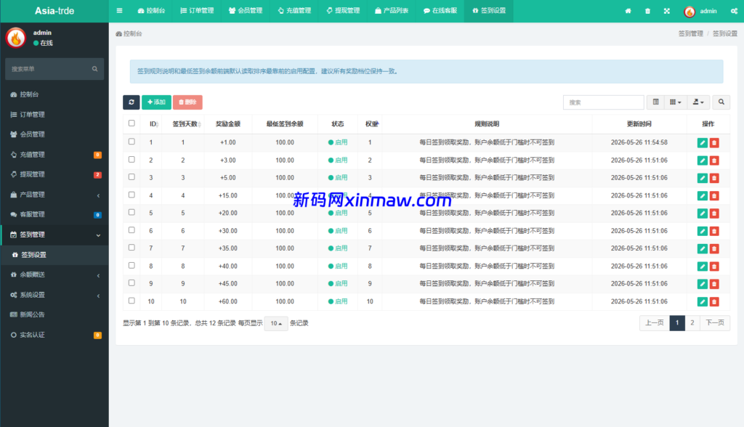Edit the row with reward +45.00
The height and width of the screenshot is (427, 744).
pos(703,284)
